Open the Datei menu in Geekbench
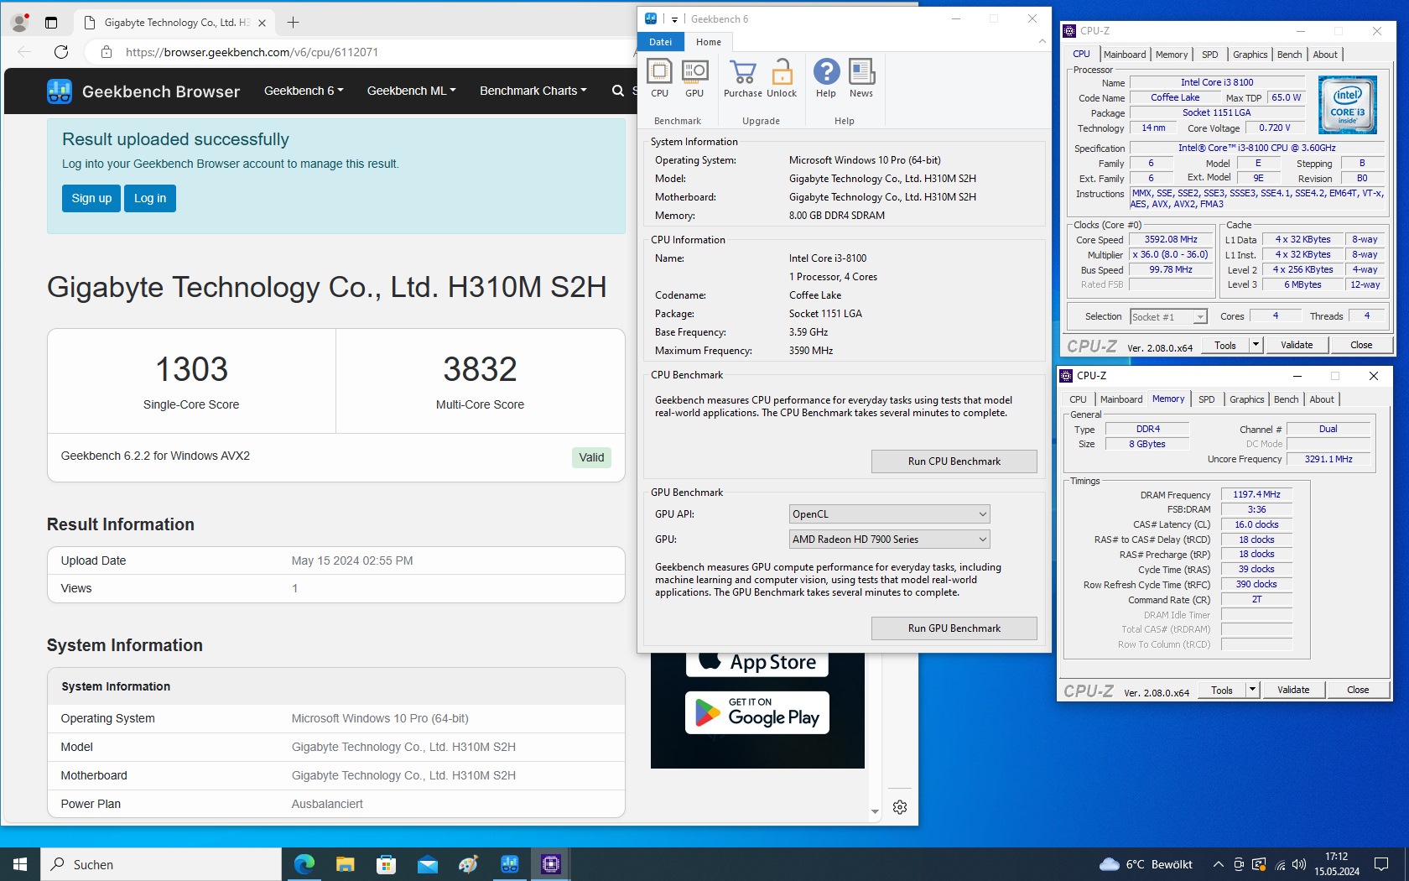Image resolution: width=1409 pixels, height=881 pixels. 661,42
